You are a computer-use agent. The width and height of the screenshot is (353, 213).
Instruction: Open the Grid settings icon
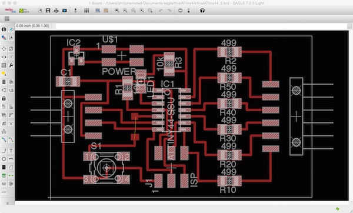pos(7,19)
